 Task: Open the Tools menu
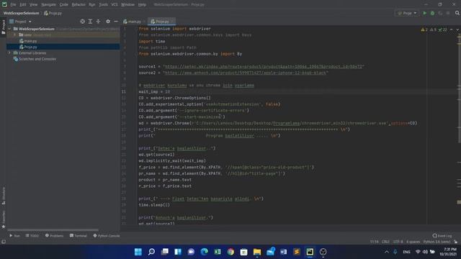pyautogui.click(x=103, y=4)
